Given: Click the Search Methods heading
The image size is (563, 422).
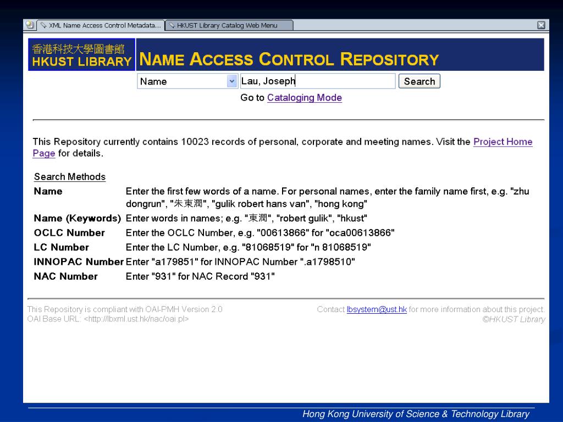Looking at the screenshot, I should tap(70, 176).
